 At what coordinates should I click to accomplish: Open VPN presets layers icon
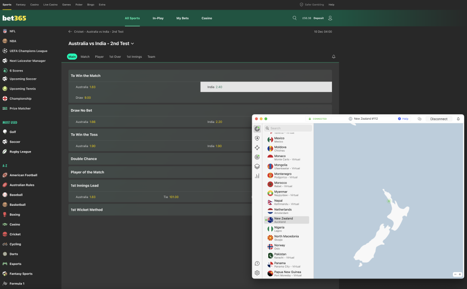pos(257,167)
